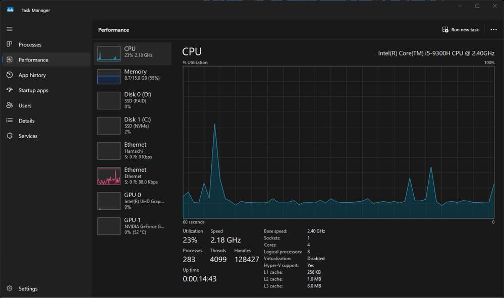Click the 128427 handles count
Viewport: 504px width, 298px height.
247,260
